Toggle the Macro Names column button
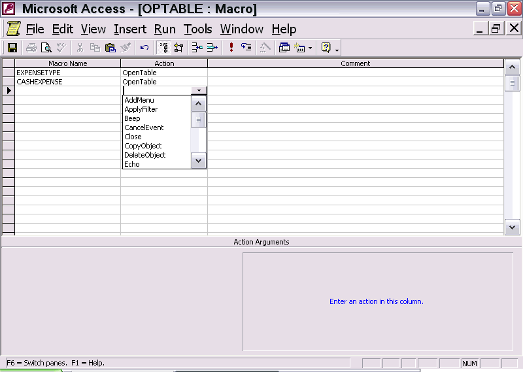The image size is (523, 372). coord(163,48)
